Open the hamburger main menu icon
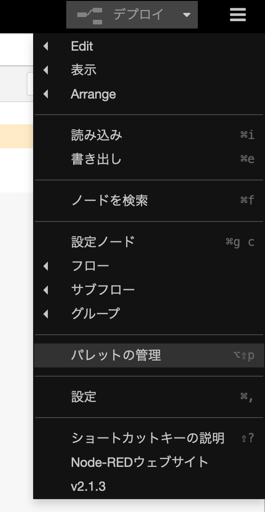The image size is (265, 512). 237,15
